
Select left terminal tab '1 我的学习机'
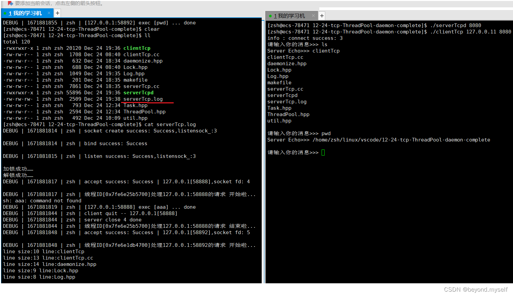pos(25,13)
